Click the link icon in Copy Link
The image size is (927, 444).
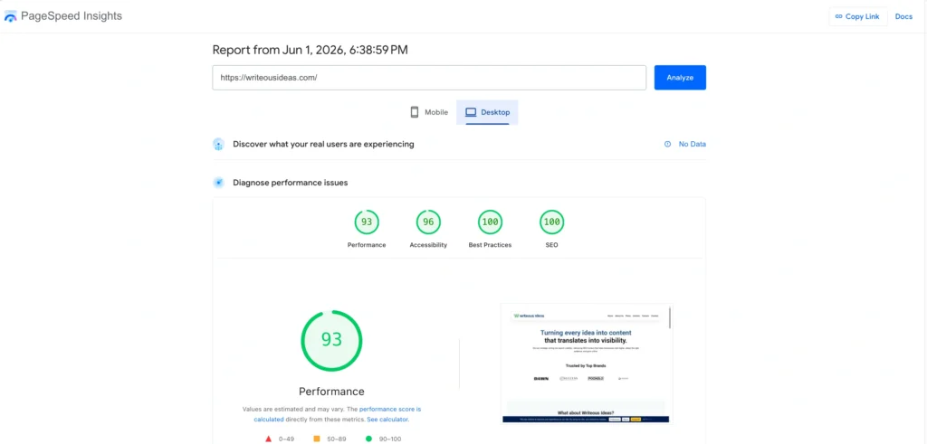838,16
